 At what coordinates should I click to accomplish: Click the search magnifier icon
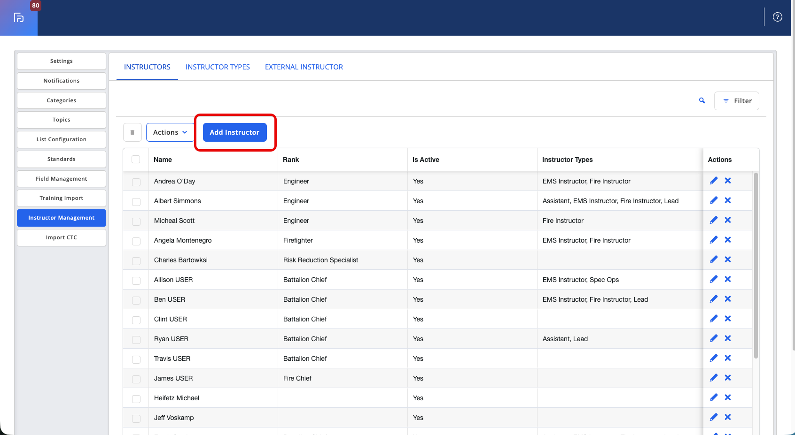(702, 100)
